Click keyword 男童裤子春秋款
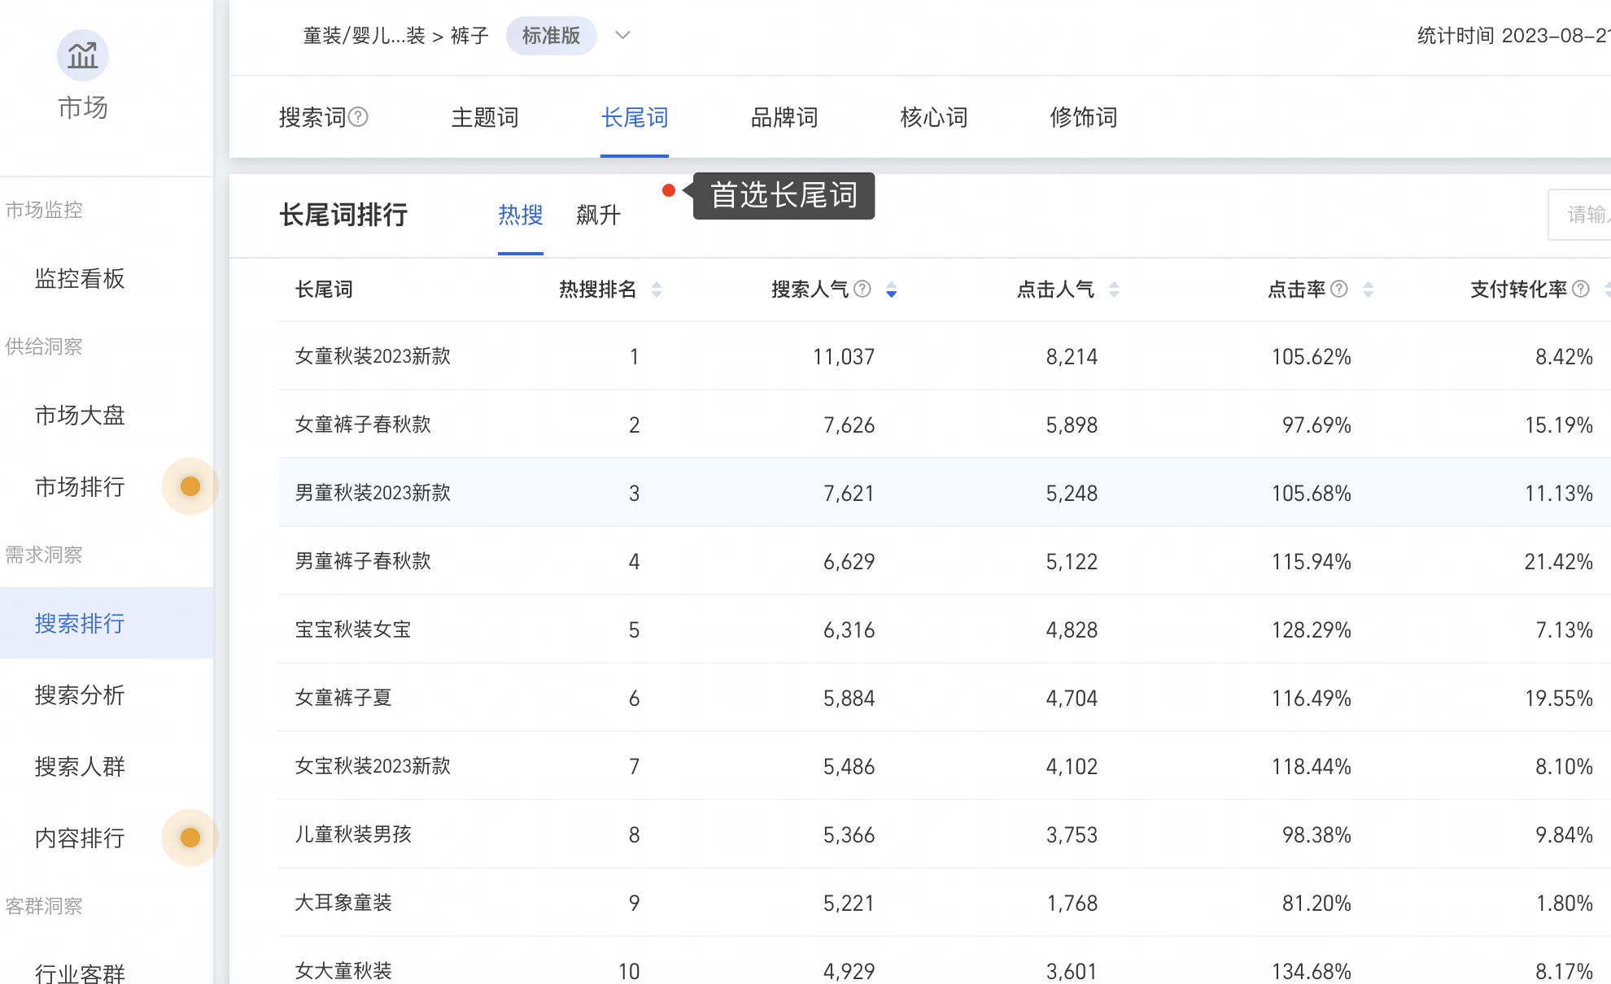 (x=363, y=561)
